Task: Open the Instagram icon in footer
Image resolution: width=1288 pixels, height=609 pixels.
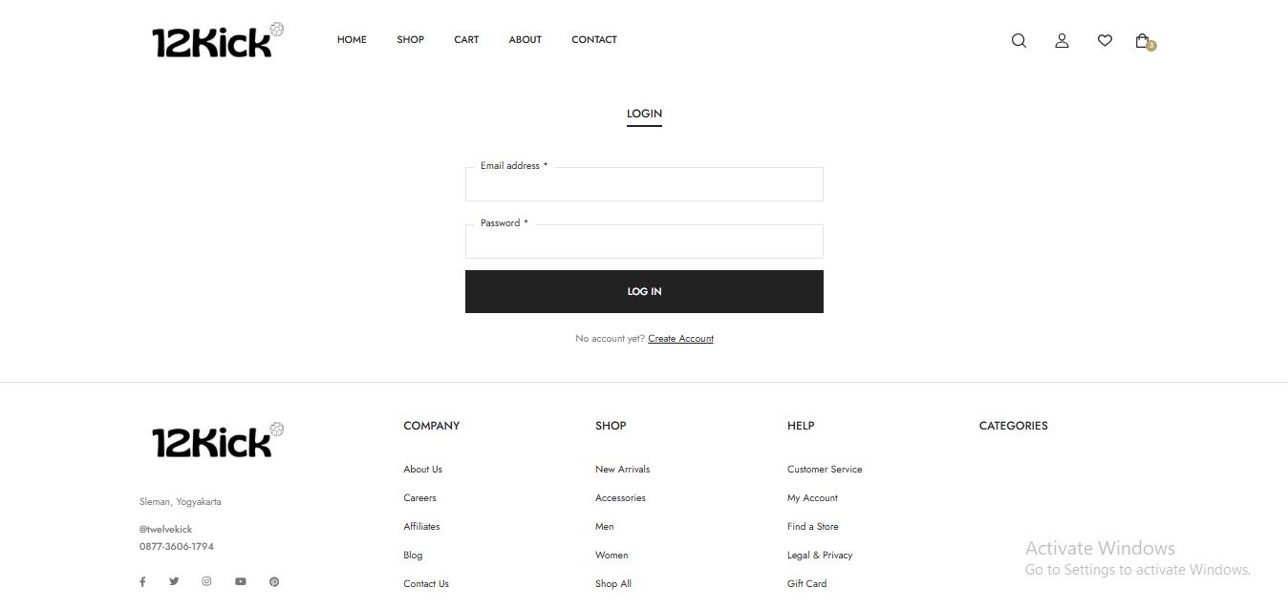Action: click(x=206, y=581)
